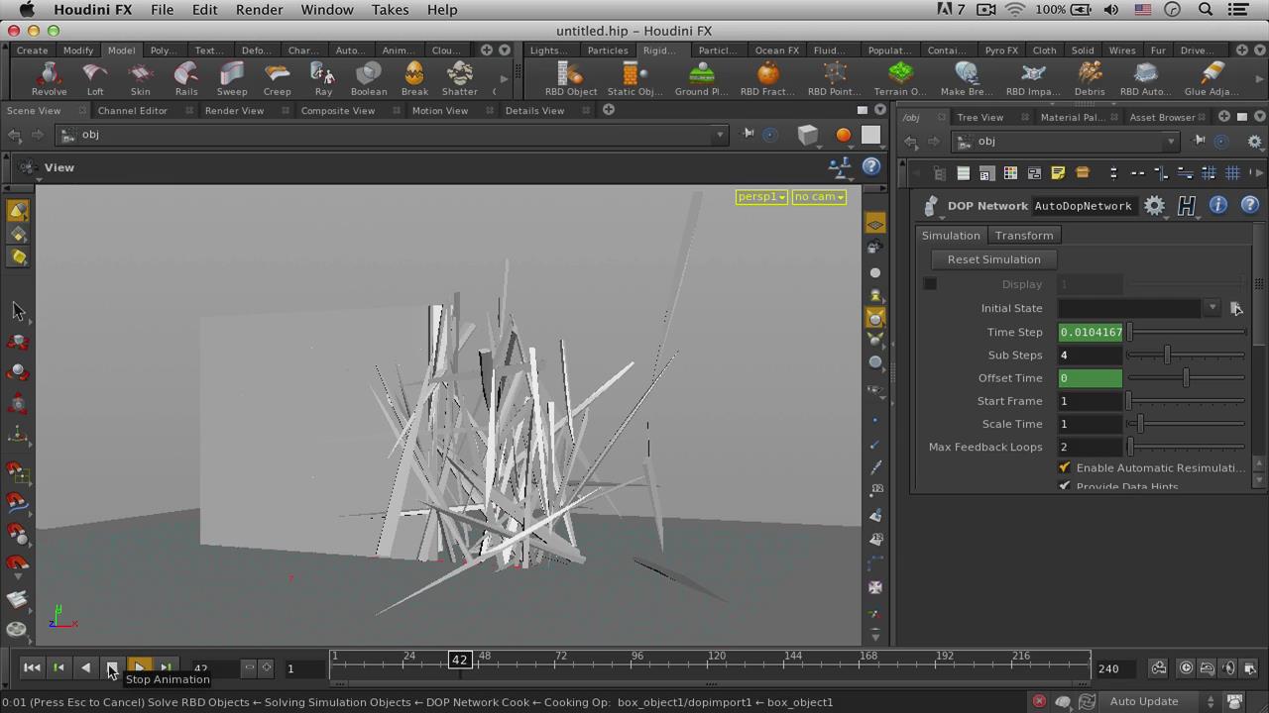Image resolution: width=1269 pixels, height=713 pixels.
Task: Open the parameter pane help button
Action: coord(1250,205)
